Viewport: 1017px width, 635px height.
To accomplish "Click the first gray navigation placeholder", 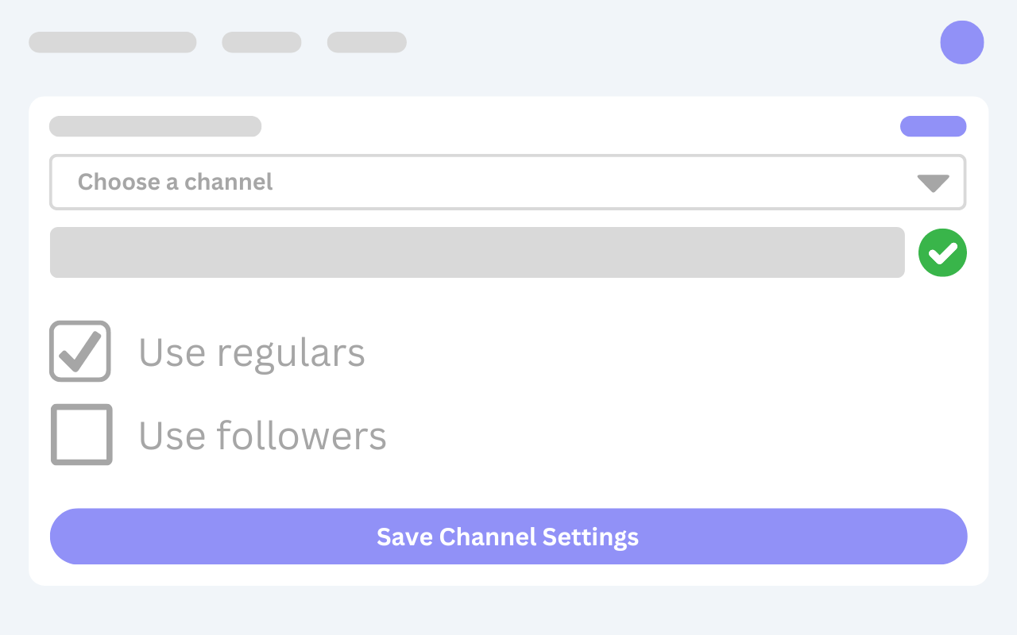I will click(112, 42).
